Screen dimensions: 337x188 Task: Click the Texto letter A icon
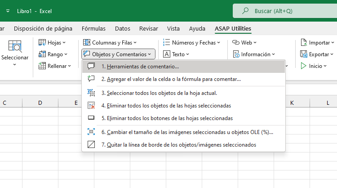pyautogui.click(x=167, y=54)
